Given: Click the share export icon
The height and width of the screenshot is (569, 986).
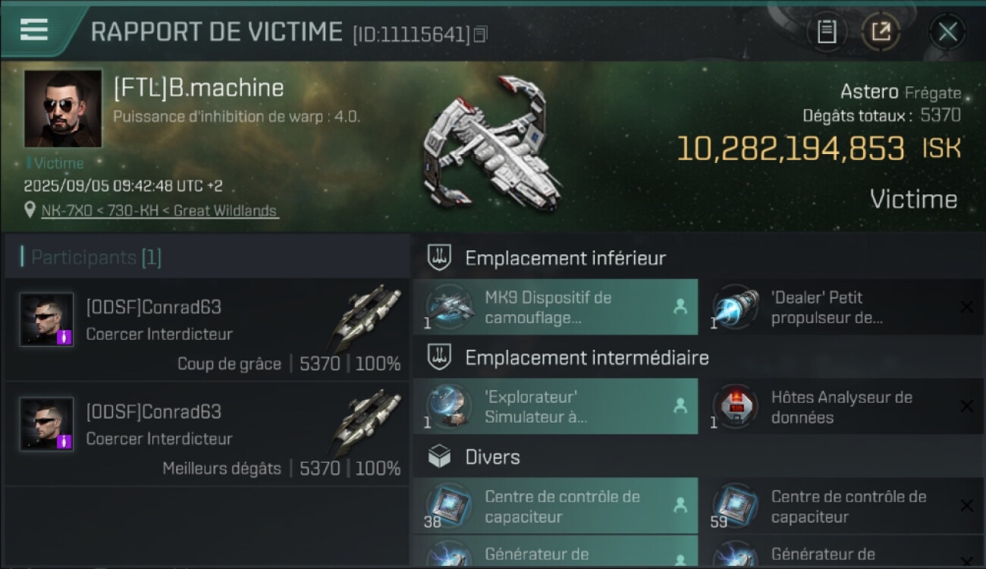Looking at the screenshot, I should coord(881,32).
